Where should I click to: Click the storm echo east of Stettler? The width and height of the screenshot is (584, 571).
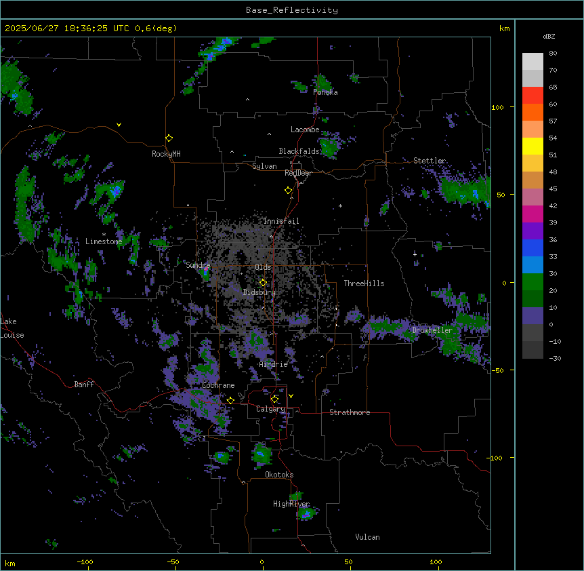[465, 190]
